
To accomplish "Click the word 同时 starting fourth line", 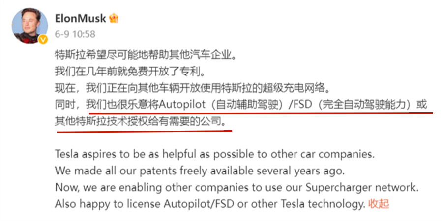I will tap(65, 105).
